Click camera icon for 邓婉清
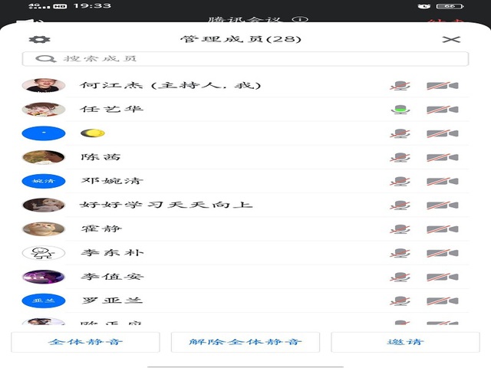Image resolution: width=491 pixels, height=368 pixels. [x=442, y=182]
